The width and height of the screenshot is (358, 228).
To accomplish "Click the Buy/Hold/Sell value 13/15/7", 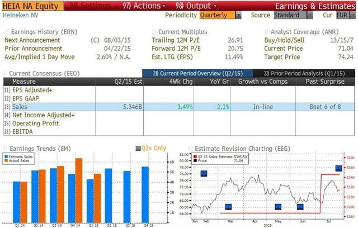I will [342, 40].
